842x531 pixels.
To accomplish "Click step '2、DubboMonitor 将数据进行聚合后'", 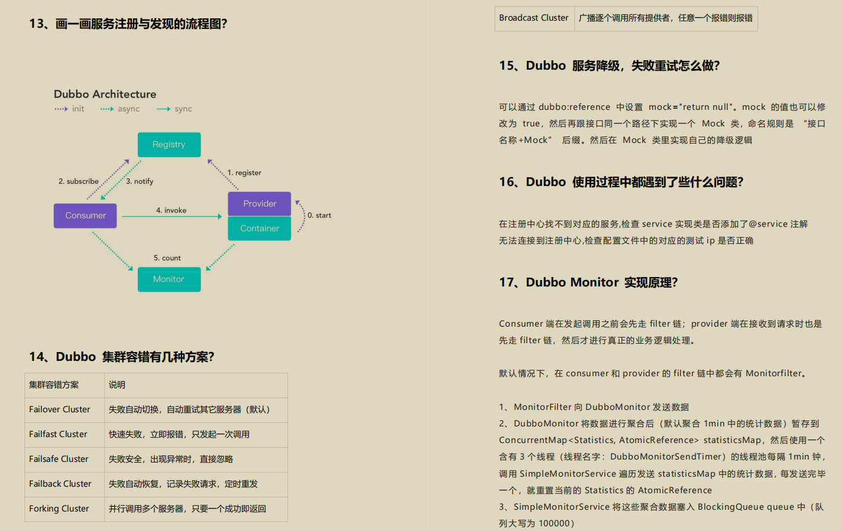I will point(659,424).
